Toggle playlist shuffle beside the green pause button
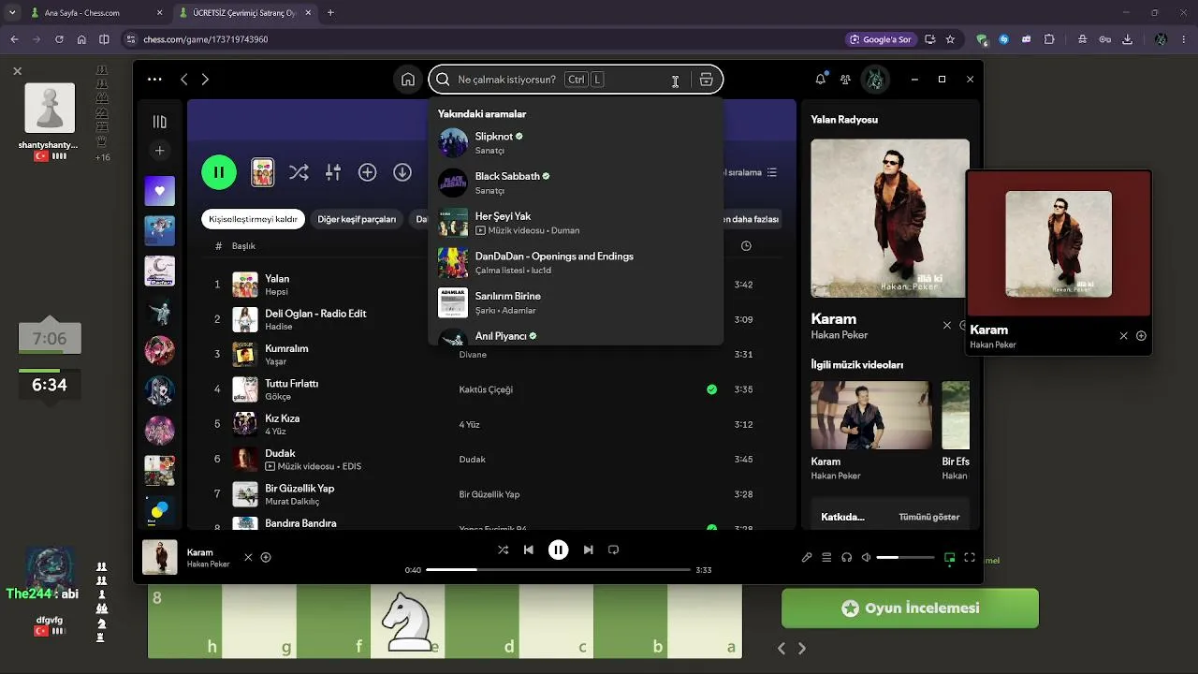The width and height of the screenshot is (1198, 674). click(x=299, y=172)
